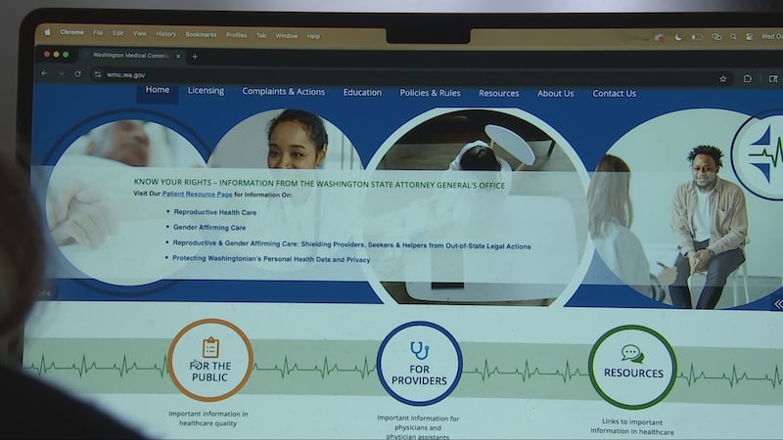Open the File menu
The width and height of the screenshot is (783, 440).
98,33
